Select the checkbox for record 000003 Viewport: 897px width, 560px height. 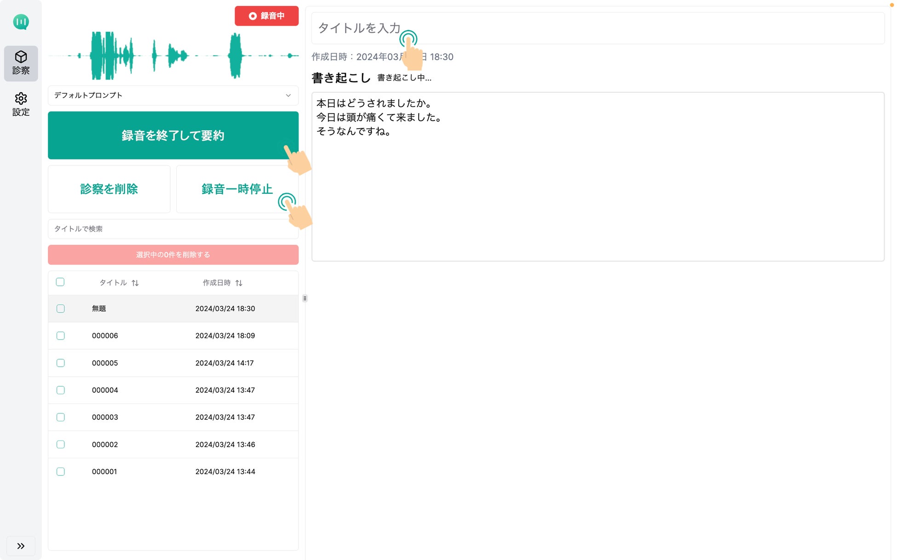[x=60, y=417]
